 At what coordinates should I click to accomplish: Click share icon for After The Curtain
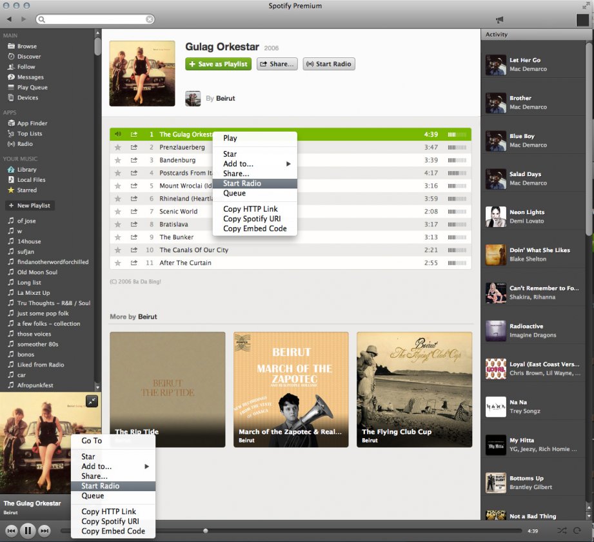pos(134,263)
